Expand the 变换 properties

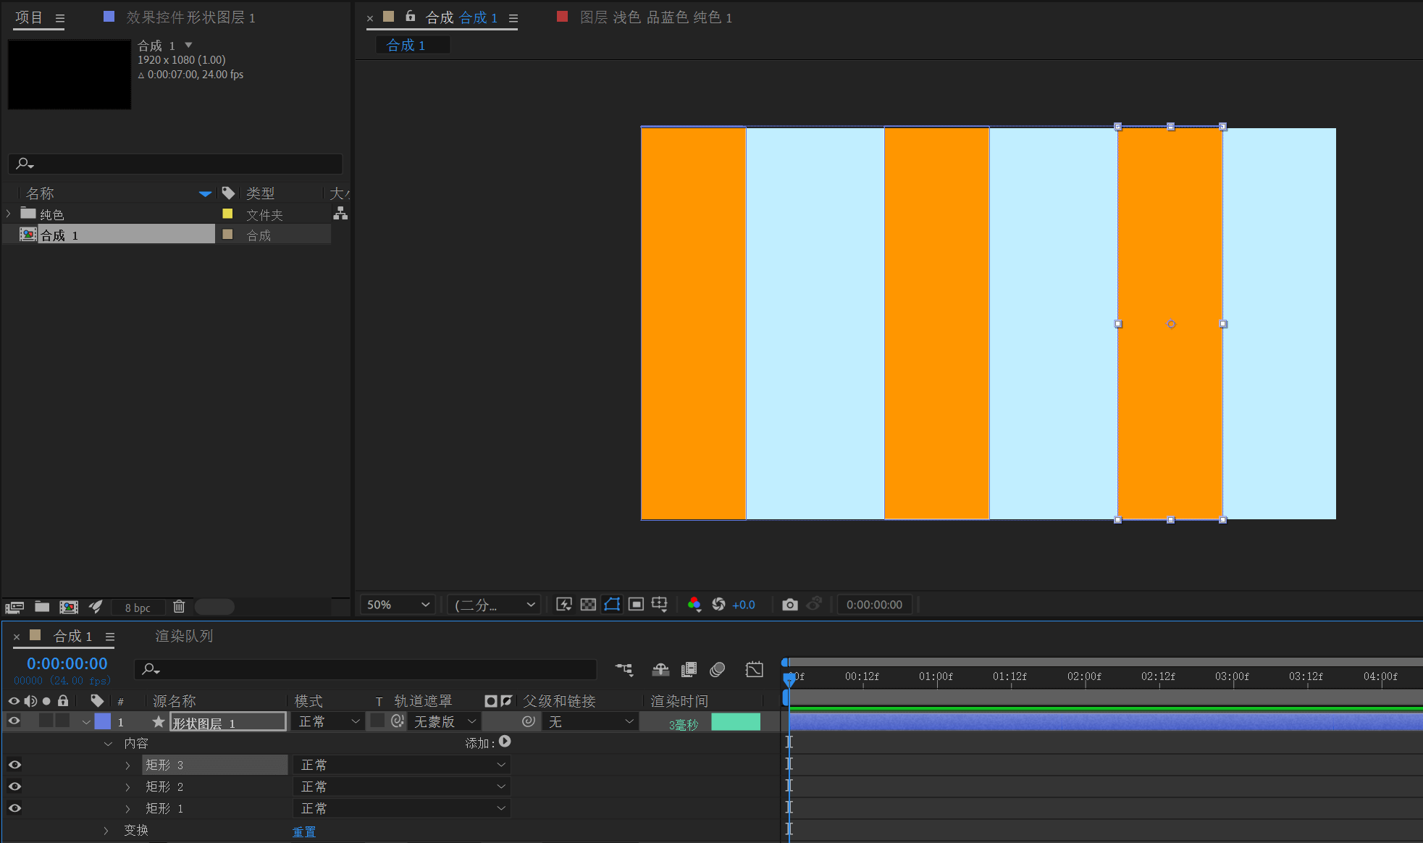(106, 830)
